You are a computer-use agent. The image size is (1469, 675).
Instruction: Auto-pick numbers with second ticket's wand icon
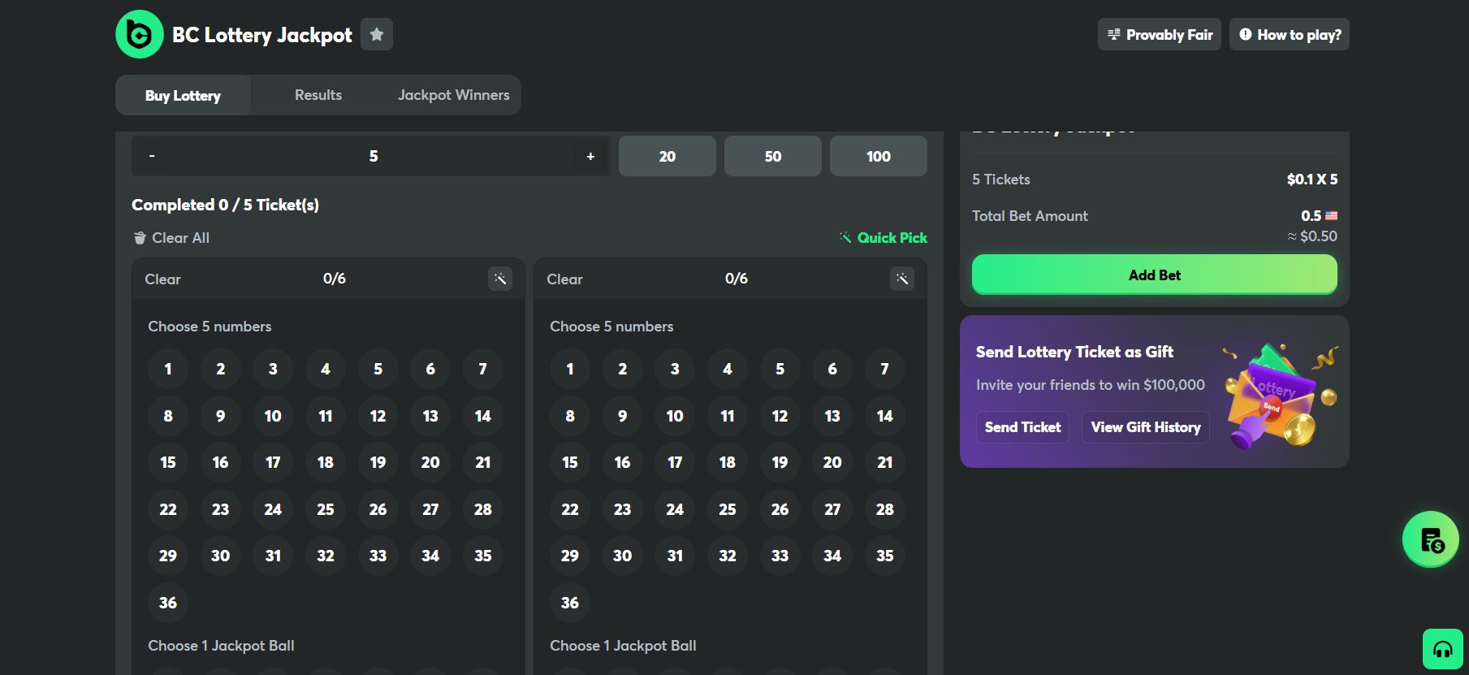(901, 279)
